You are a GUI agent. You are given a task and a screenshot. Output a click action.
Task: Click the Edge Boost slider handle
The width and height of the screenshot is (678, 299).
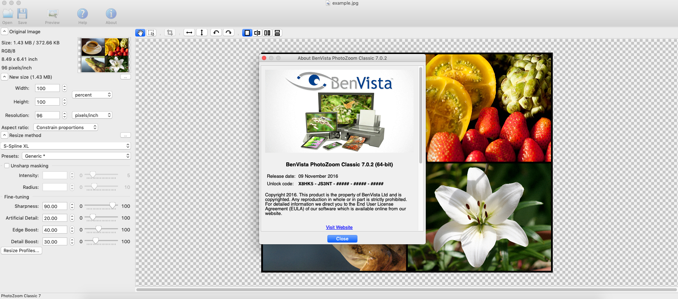98,229
